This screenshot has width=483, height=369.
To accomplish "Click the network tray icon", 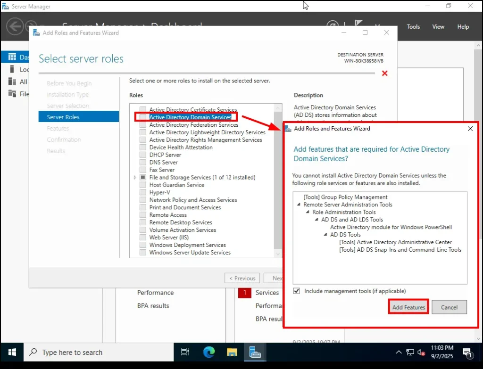I will coord(410,353).
